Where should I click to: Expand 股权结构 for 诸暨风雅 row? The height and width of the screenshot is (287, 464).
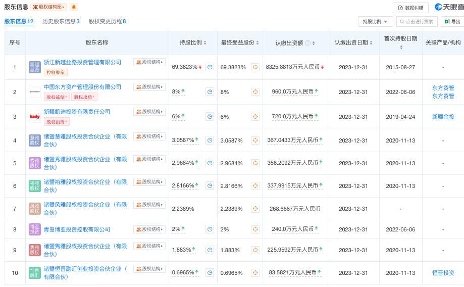[x=149, y=205]
